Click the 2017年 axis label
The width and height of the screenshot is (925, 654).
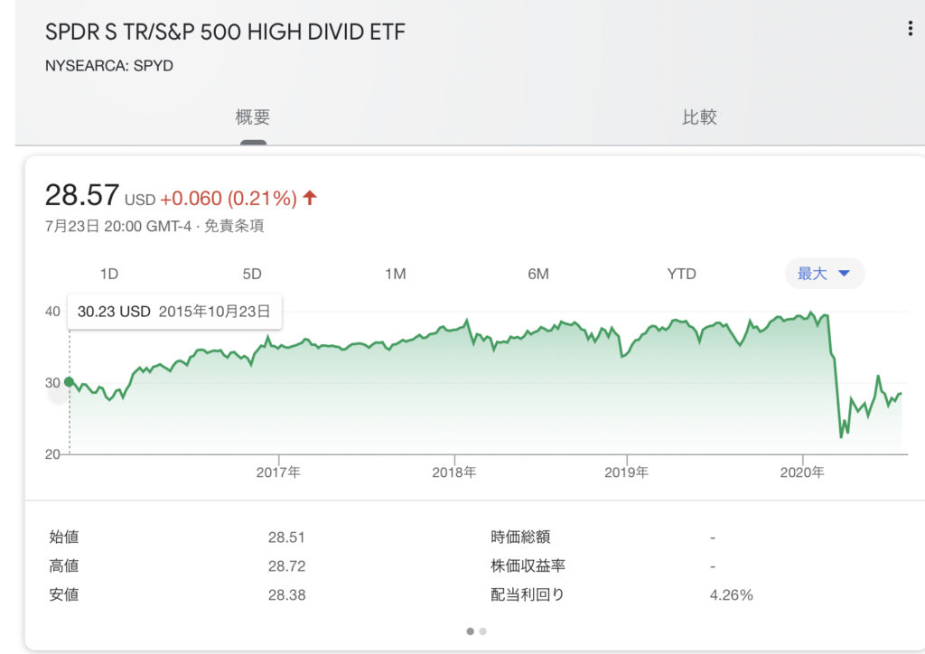tap(278, 472)
